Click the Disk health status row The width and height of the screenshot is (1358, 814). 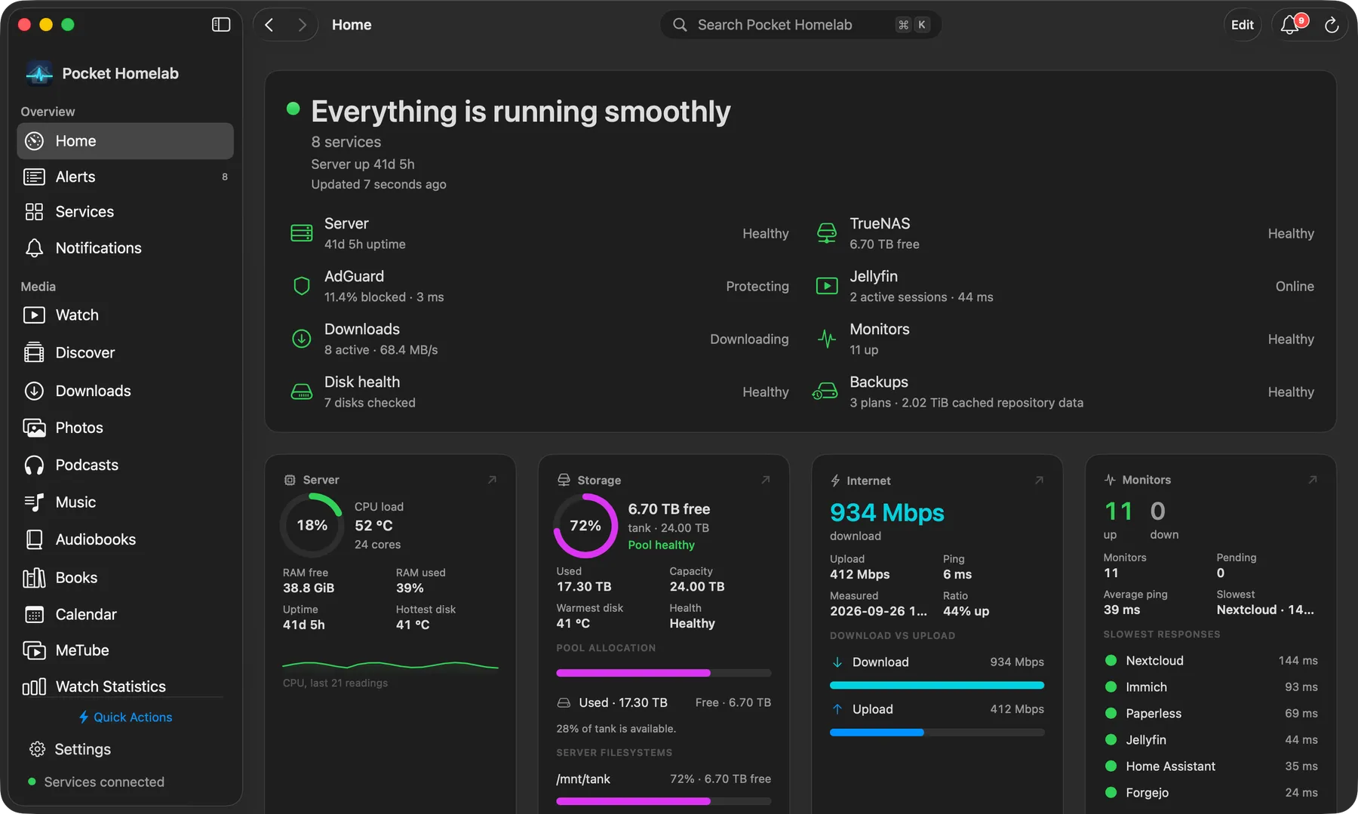point(539,392)
